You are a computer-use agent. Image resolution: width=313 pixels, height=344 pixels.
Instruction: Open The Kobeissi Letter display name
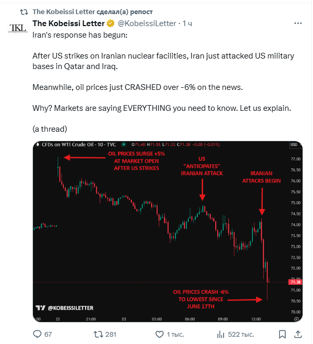(x=68, y=23)
